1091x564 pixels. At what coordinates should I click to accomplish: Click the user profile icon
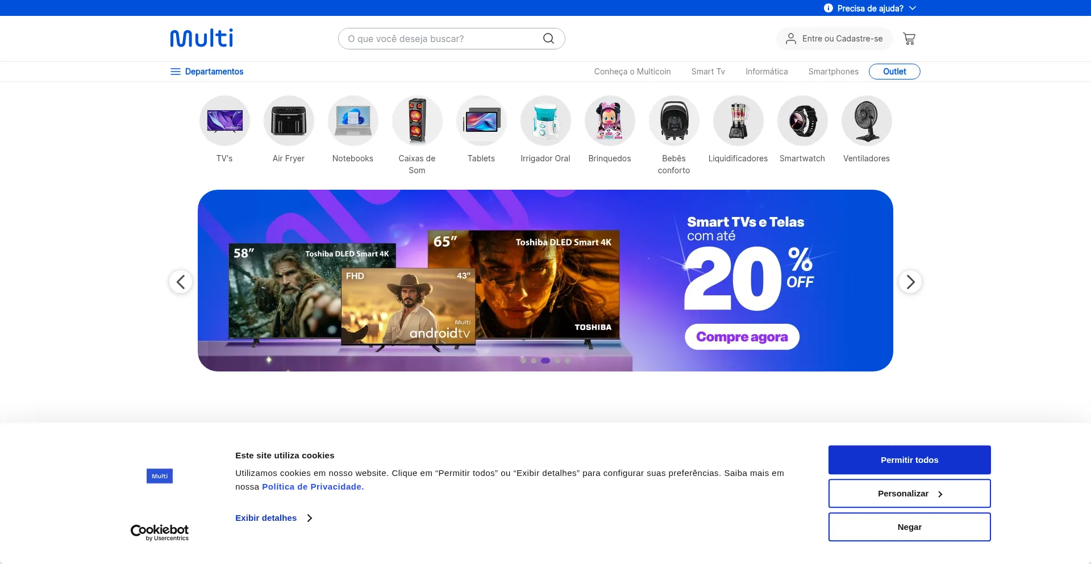[x=790, y=39]
